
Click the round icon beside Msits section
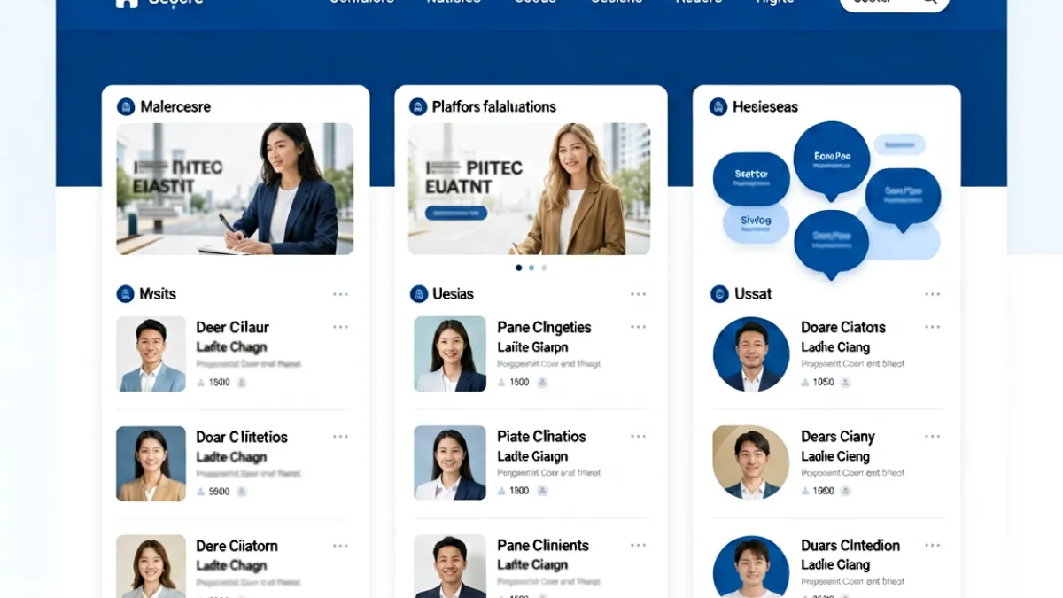click(x=126, y=294)
